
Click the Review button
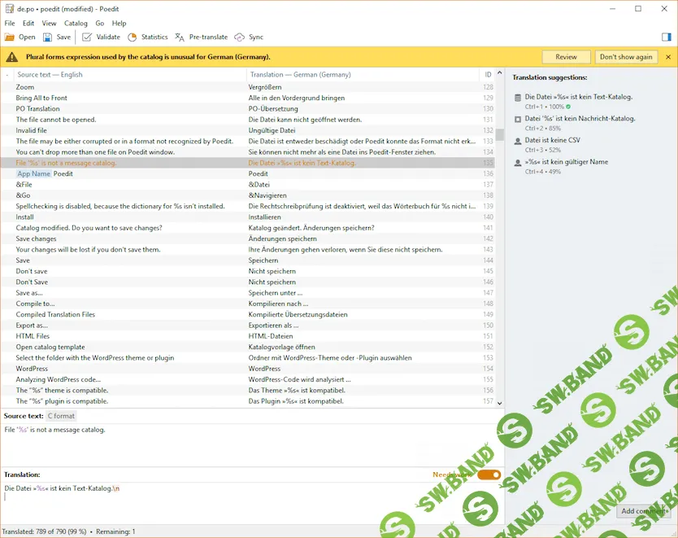click(x=566, y=57)
